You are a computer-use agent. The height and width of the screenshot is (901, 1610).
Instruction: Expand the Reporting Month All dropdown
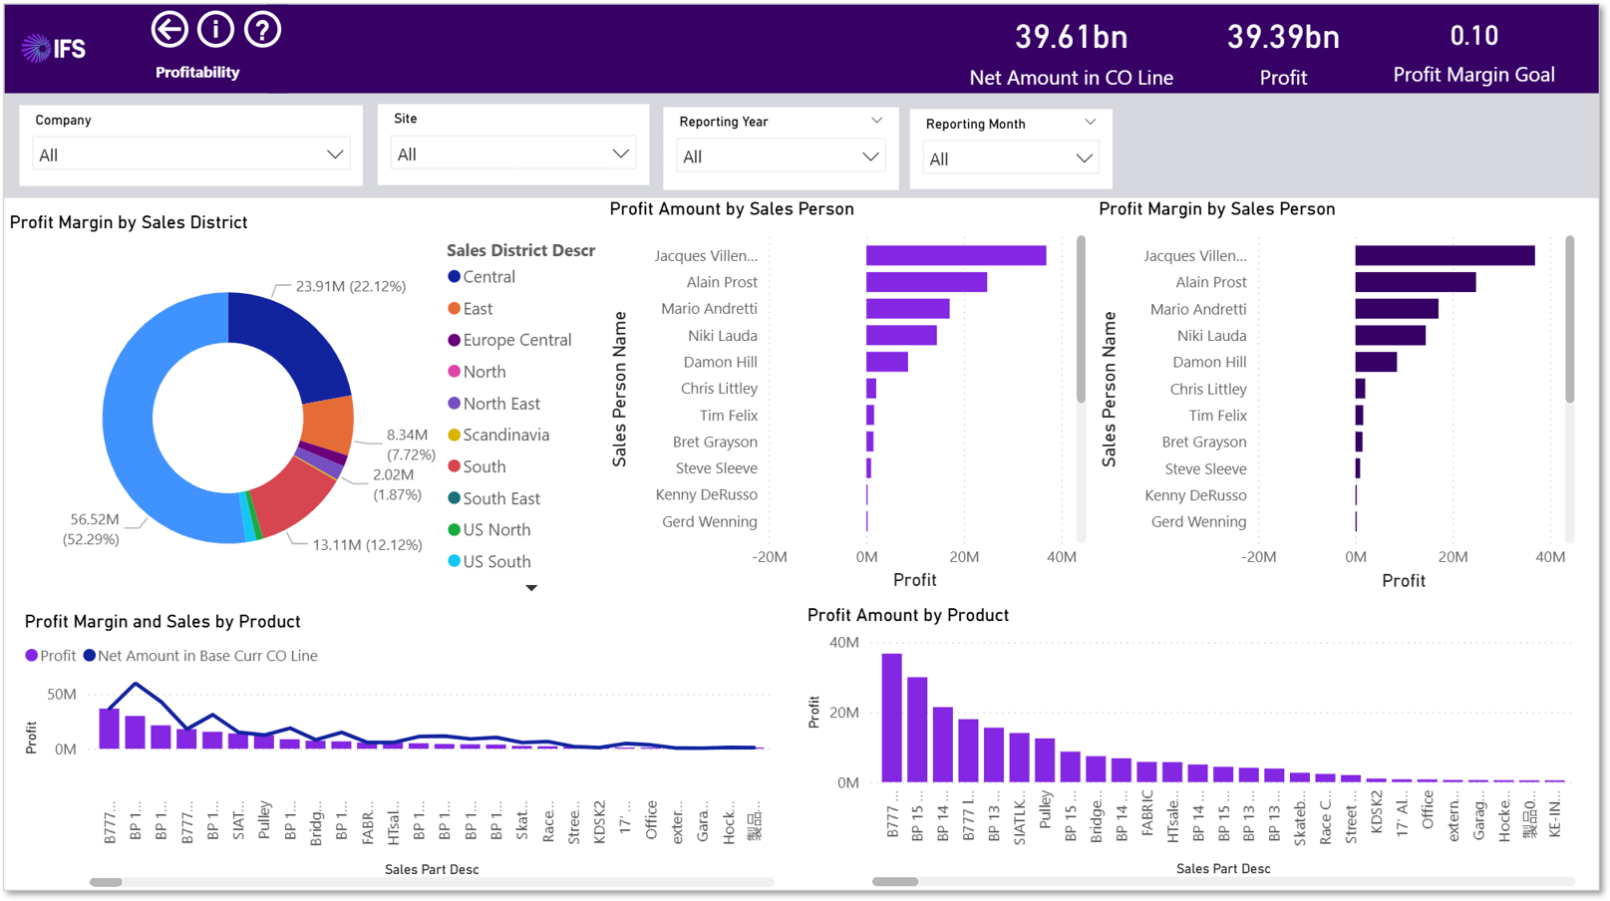[x=1010, y=158]
